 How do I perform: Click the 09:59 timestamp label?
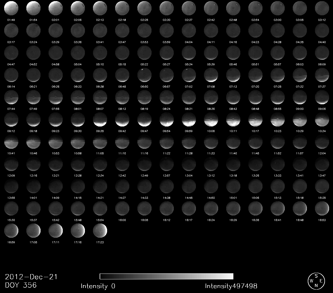tap(189, 131)
